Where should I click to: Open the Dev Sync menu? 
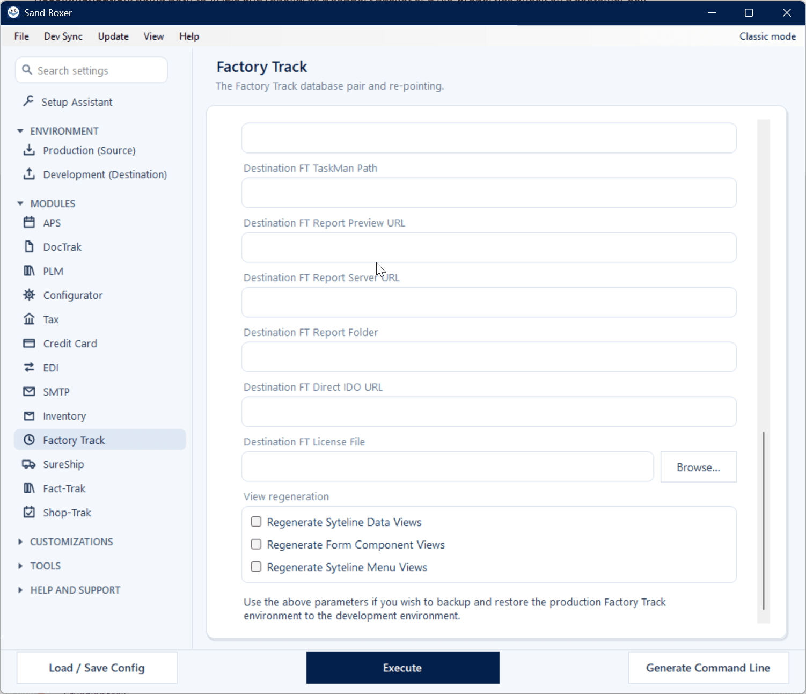63,36
